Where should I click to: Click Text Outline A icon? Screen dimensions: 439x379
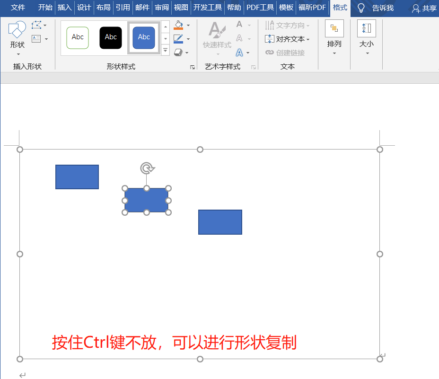[239, 38]
